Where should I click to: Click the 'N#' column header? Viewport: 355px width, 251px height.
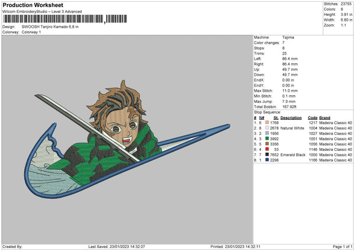click(262, 118)
